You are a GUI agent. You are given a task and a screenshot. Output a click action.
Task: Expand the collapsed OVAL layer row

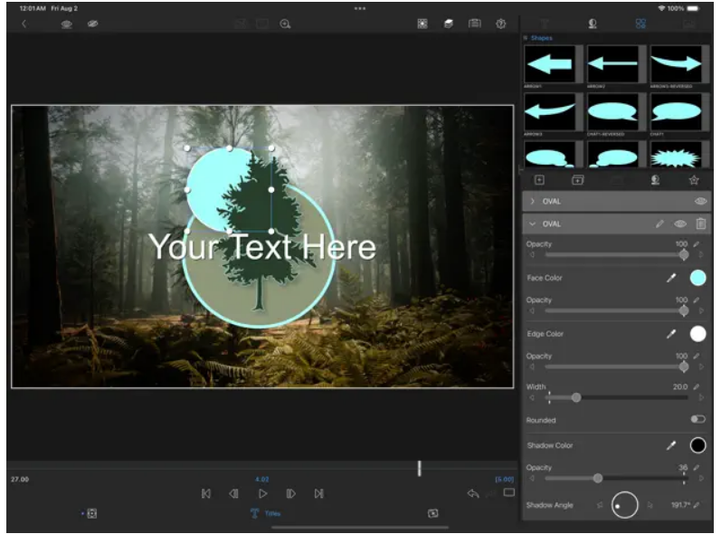533,201
